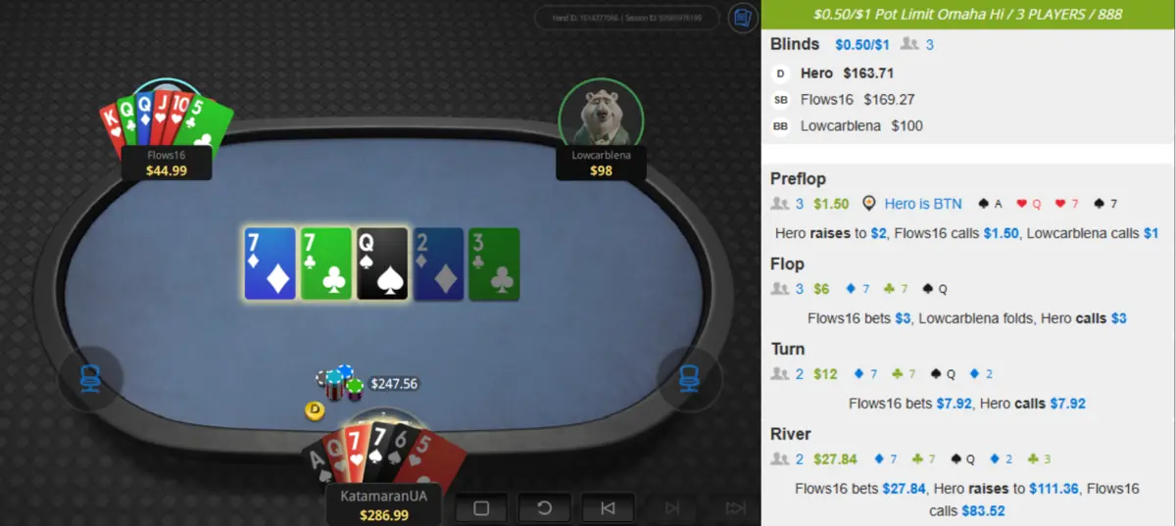Step forward to next action
Viewport: 1176px width, 526px height.
click(672, 508)
